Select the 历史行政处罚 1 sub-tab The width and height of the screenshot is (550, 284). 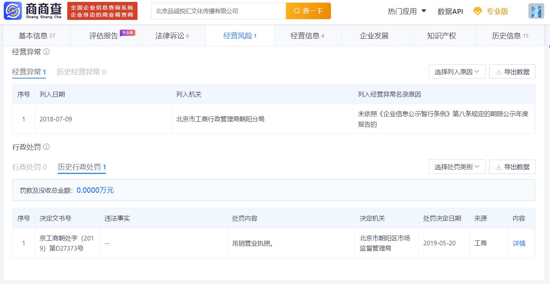82,167
